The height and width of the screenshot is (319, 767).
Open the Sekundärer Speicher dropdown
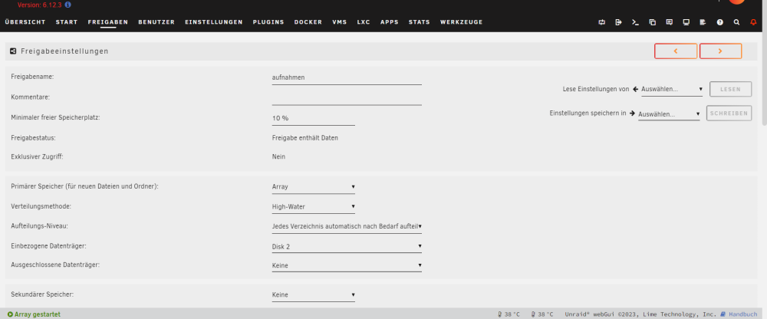tap(314, 294)
